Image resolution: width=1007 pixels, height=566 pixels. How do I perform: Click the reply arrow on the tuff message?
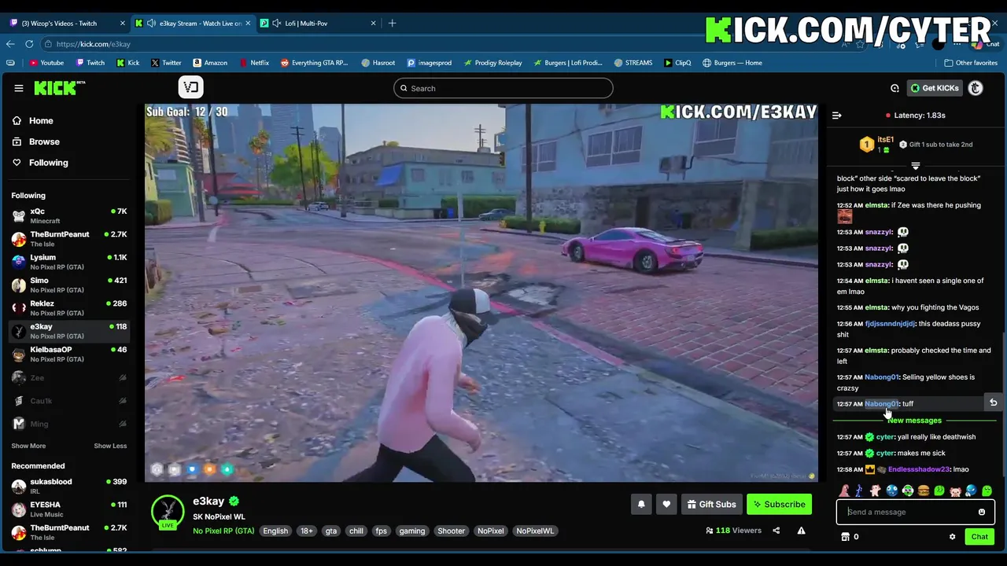point(994,402)
